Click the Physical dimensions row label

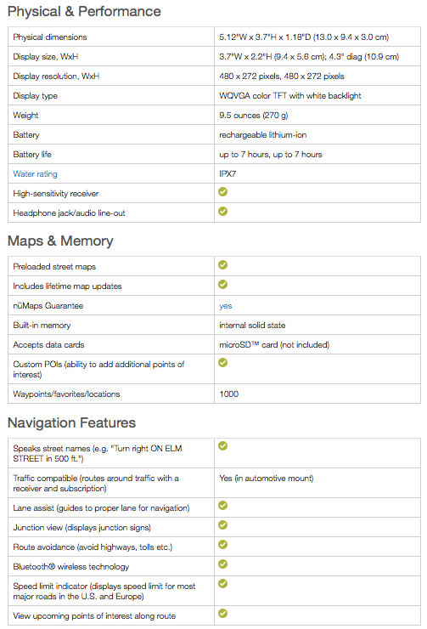coord(50,37)
